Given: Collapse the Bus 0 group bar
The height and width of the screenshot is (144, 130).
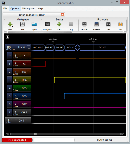Looking at the screenshot, I should (28, 45).
